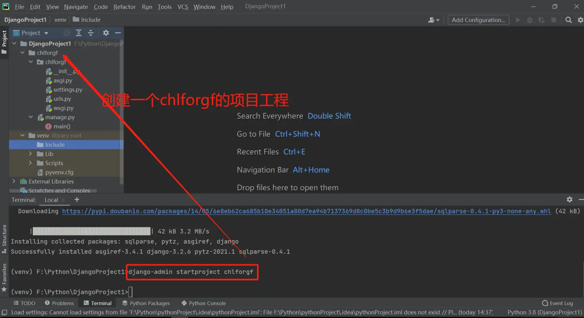Viewport: 584px width, 318px height.
Task: Click the Search Everywhere magnifier icon
Action: (x=568, y=20)
